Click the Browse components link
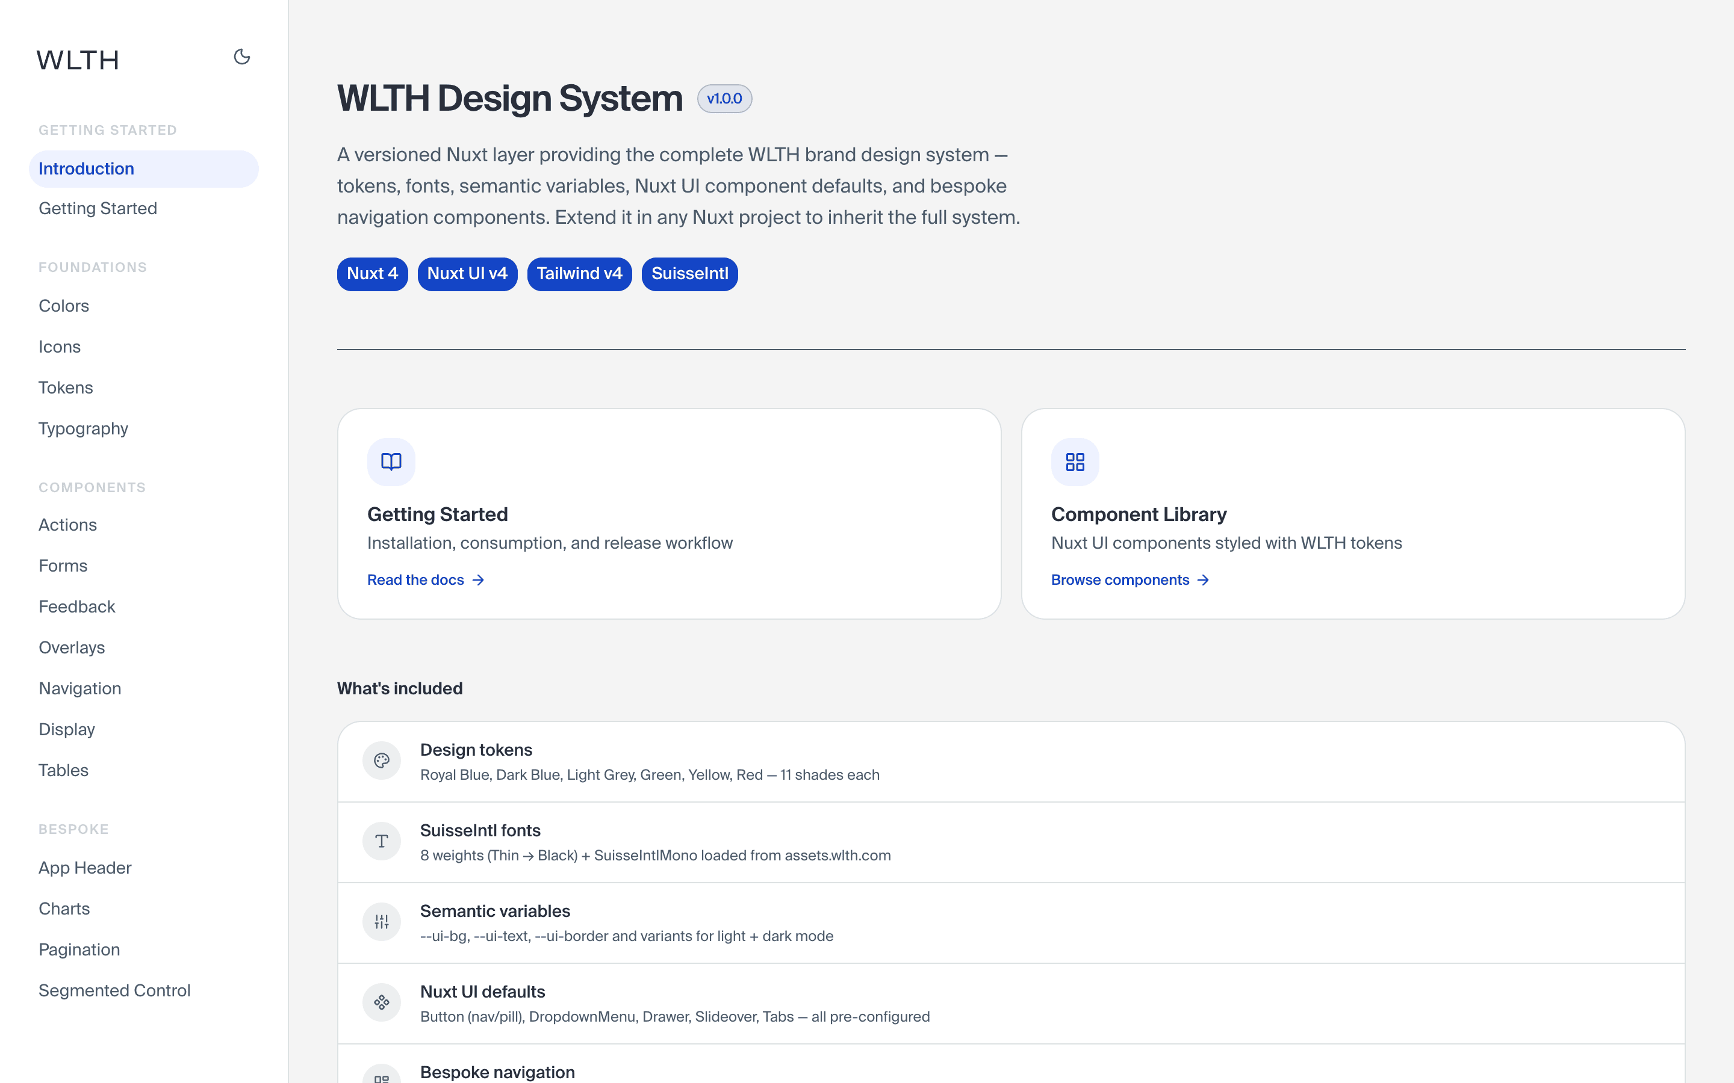Image resolution: width=1734 pixels, height=1083 pixels. 1130,580
